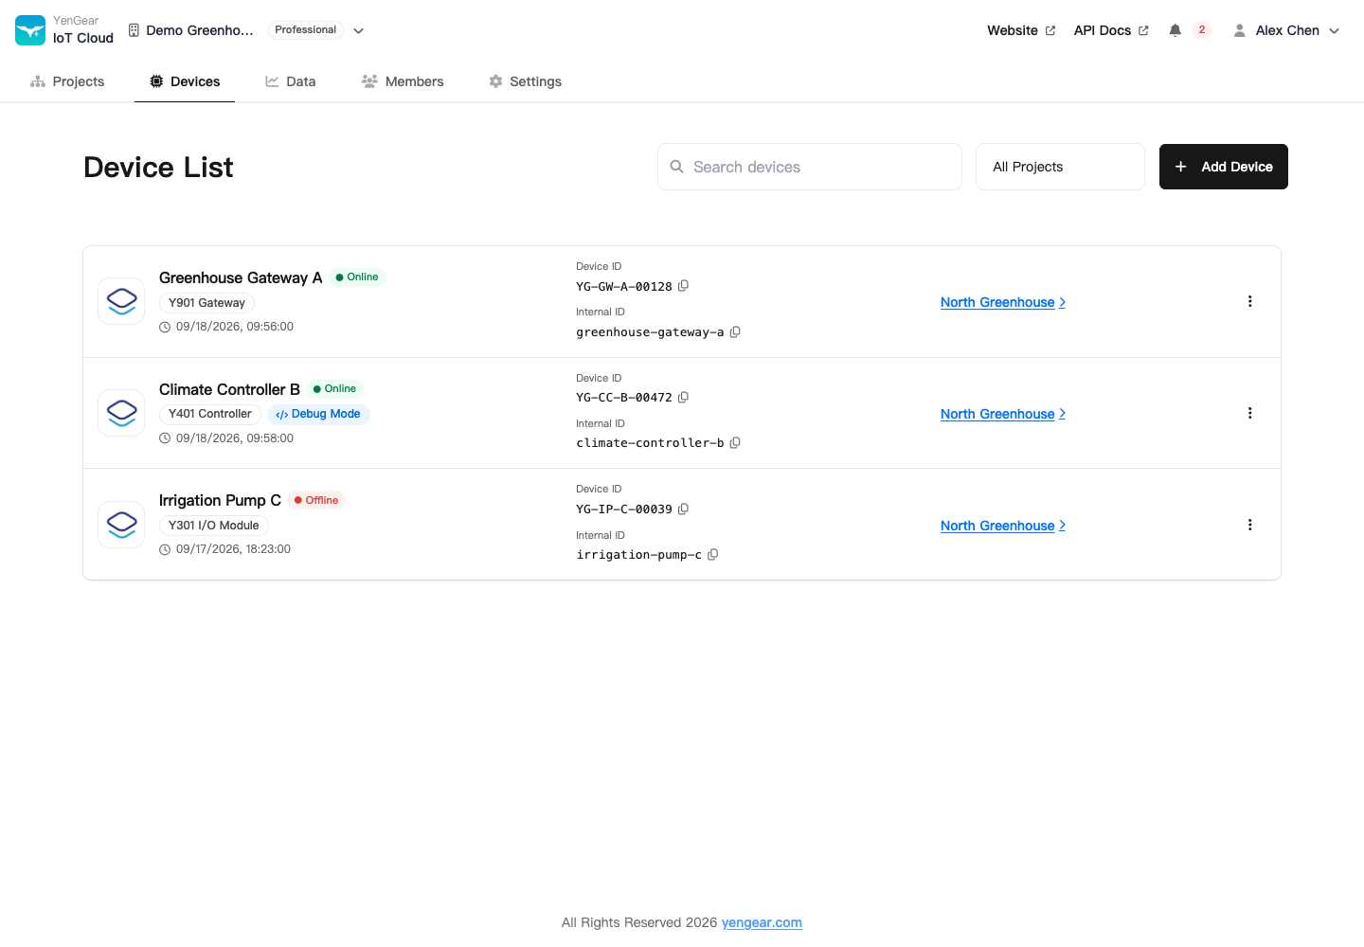Click Greenhouse Gateway A device icon
The image size is (1364, 947).
click(121, 301)
